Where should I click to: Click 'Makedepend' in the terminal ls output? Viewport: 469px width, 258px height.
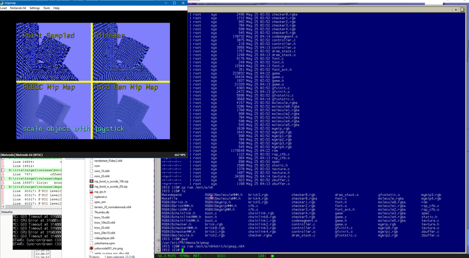click(172, 195)
